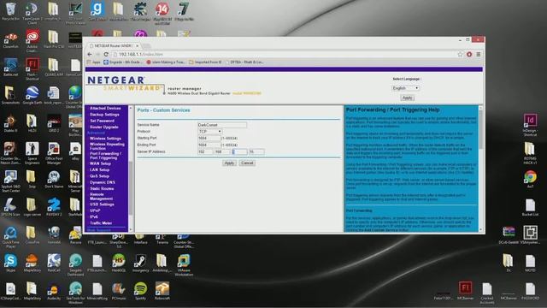
Task: Reload the router page in Chrome
Action: [106, 55]
